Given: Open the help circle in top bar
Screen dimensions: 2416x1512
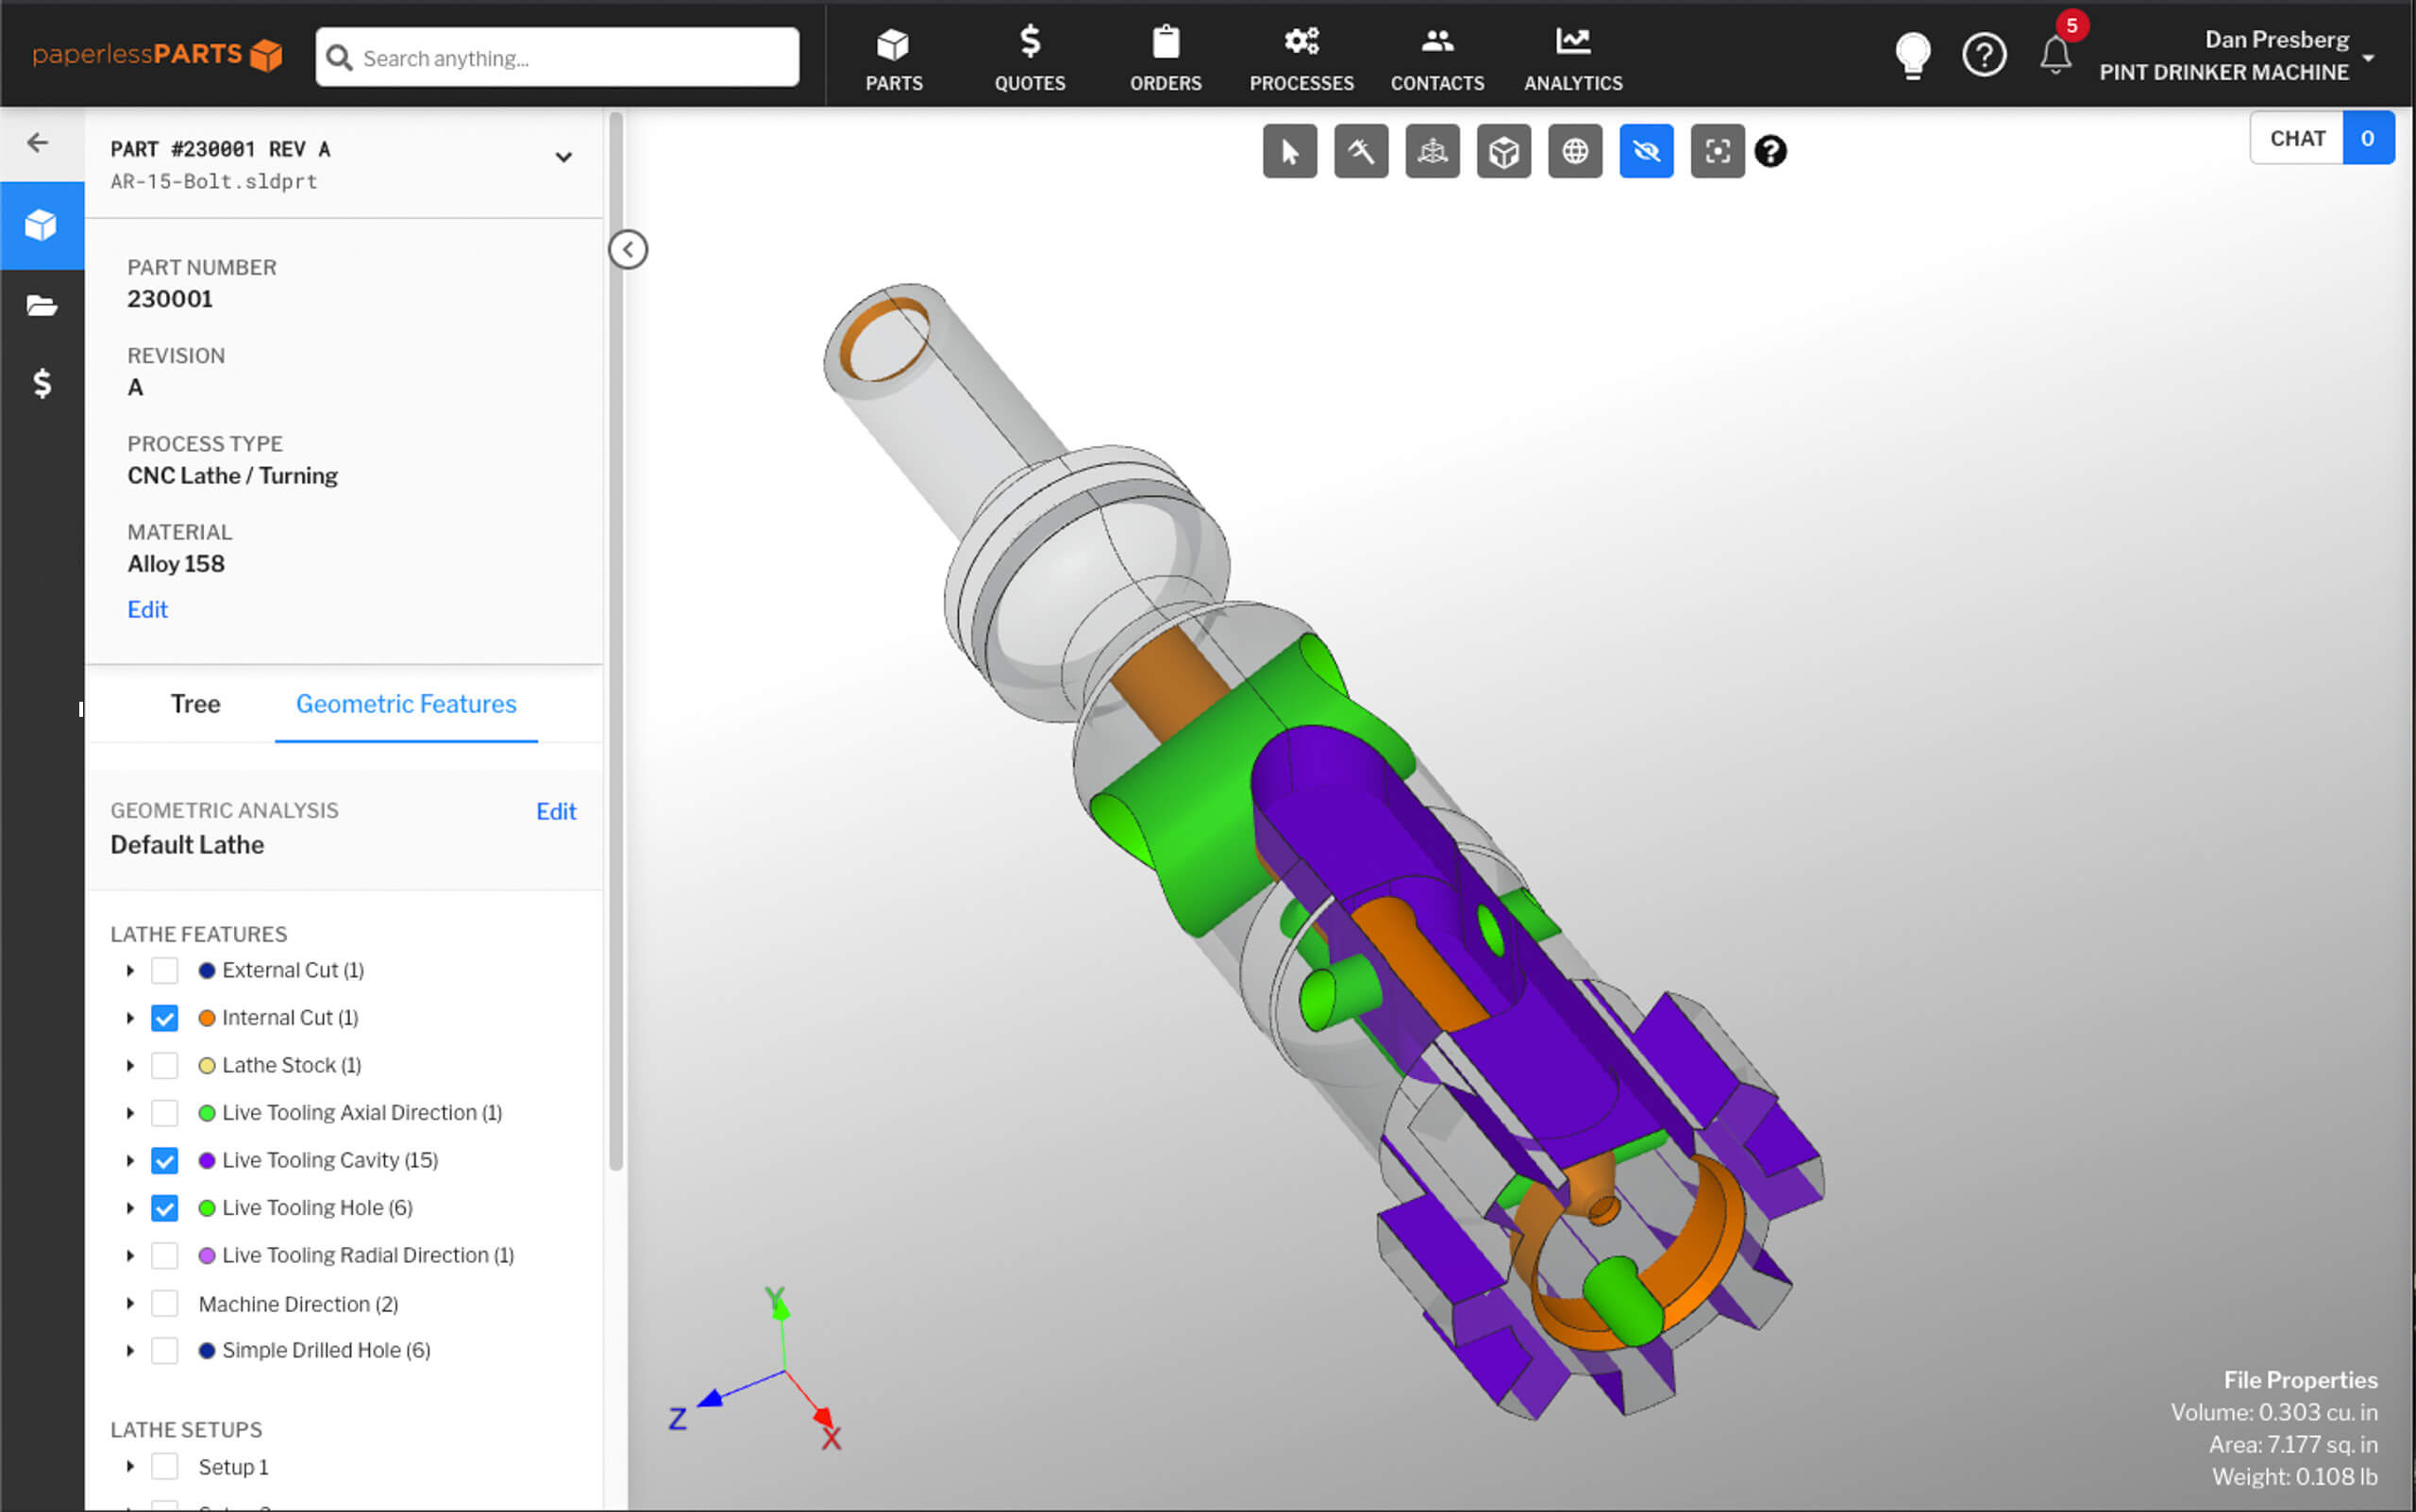Looking at the screenshot, I should (x=1984, y=55).
